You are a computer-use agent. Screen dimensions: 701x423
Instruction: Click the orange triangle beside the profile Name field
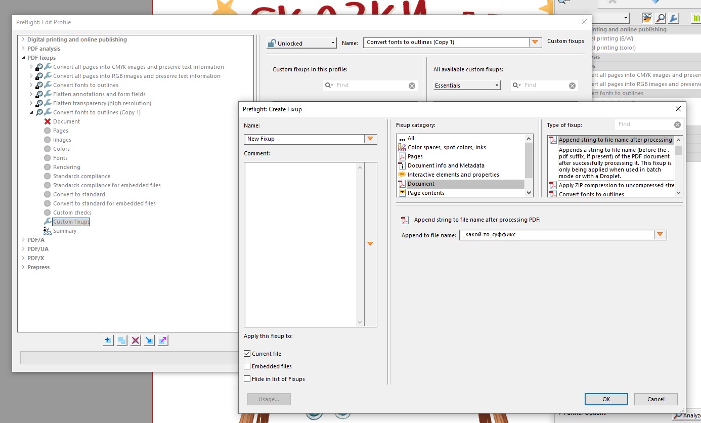pyautogui.click(x=536, y=43)
